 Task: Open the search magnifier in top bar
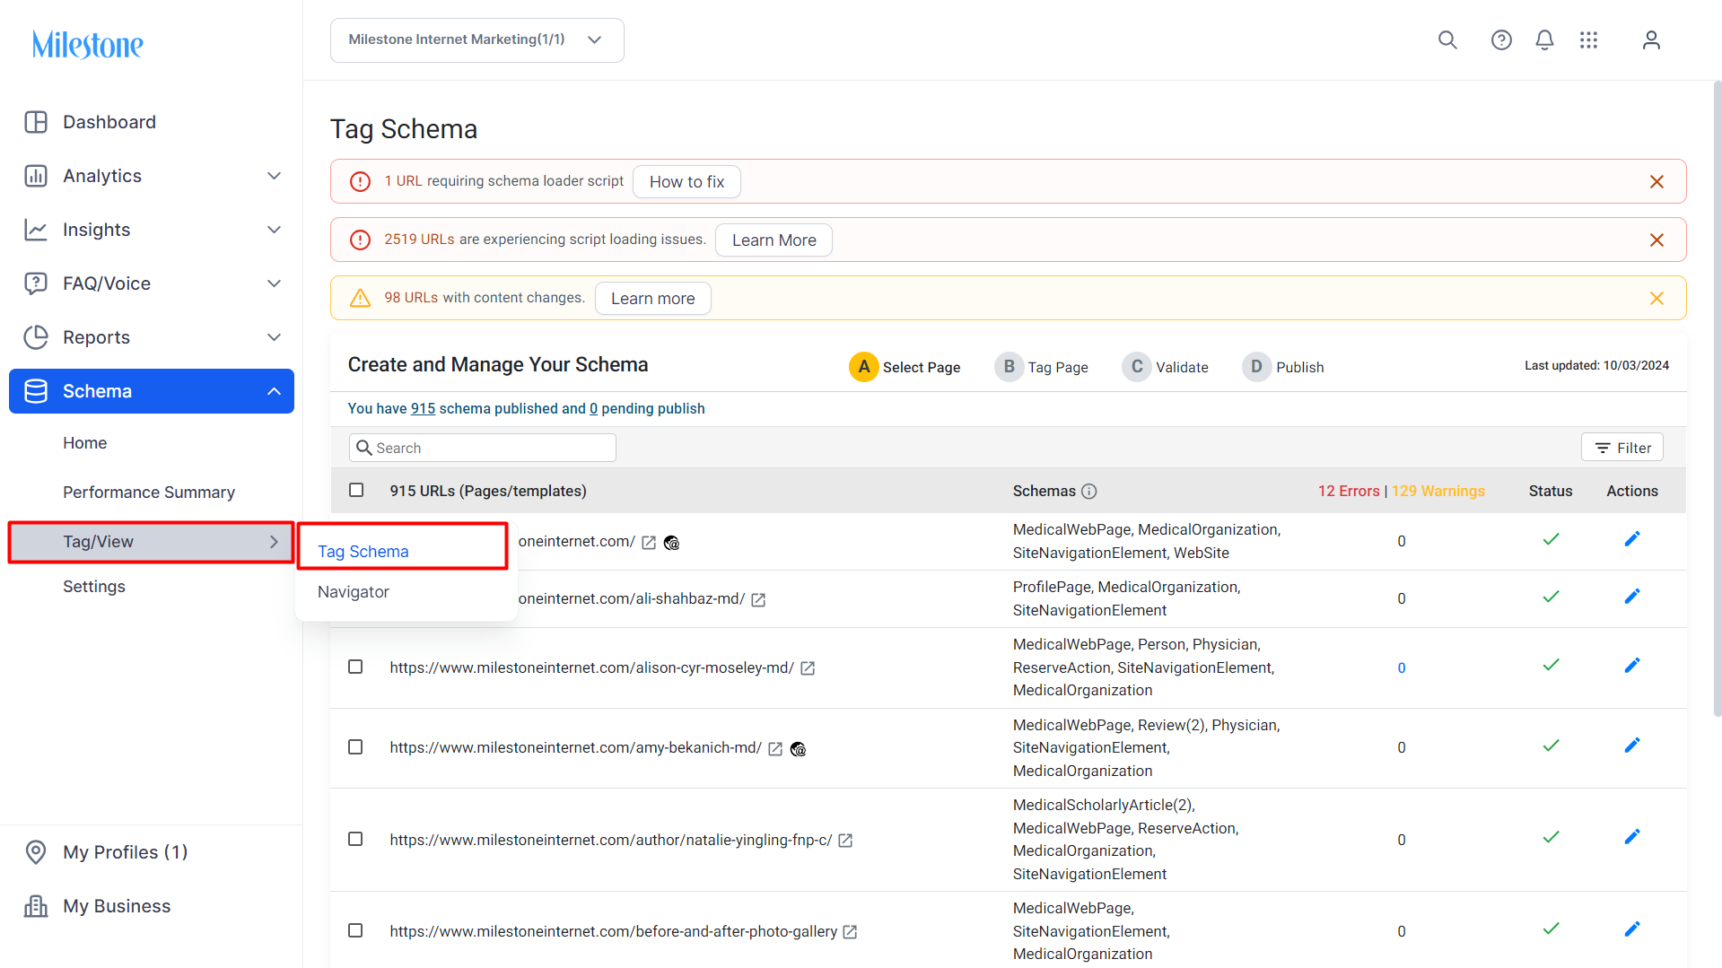pos(1447,40)
